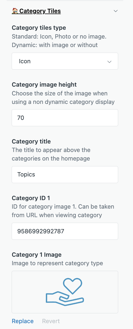133x329 pixels.
Task: Click the "Category 1 Image" label
Action: [x=37, y=255]
